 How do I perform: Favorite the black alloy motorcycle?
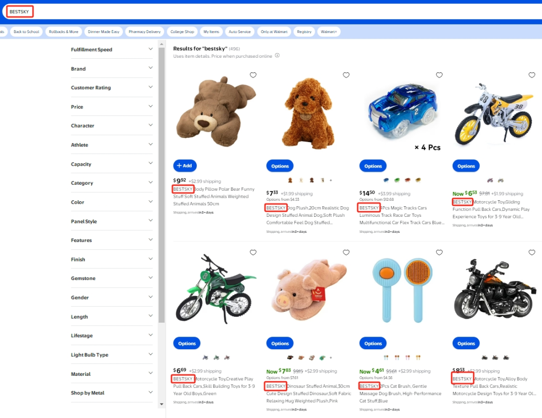point(531,252)
